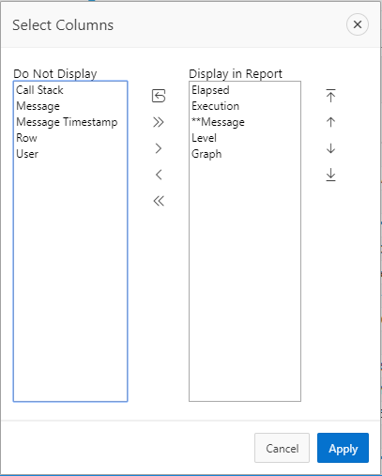The image size is (382, 476).
Task: Click the Remove left single chevron
Action: pyautogui.click(x=159, y=175)
